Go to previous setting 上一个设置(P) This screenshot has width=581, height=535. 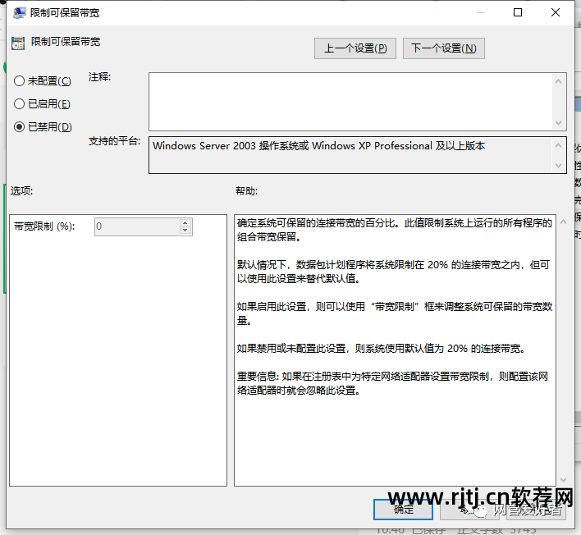pyautogui.click(x=355, y=48)
